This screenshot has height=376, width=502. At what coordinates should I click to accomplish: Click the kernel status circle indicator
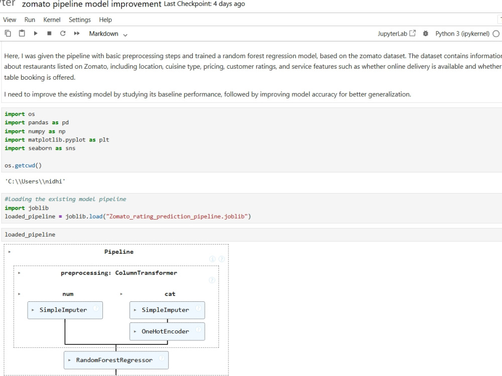point(496,34)
